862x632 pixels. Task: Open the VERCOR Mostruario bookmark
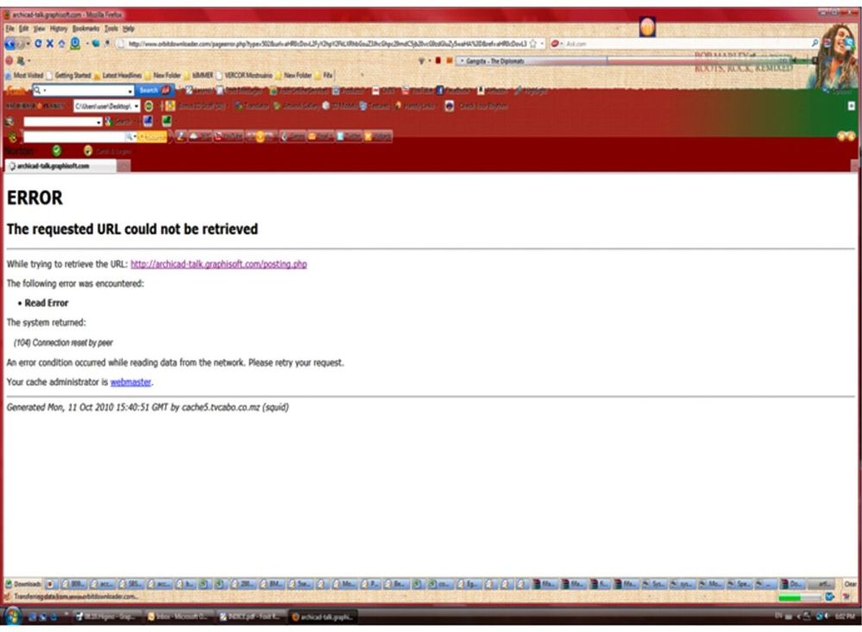pyautogui.click(x=244, y=75)
